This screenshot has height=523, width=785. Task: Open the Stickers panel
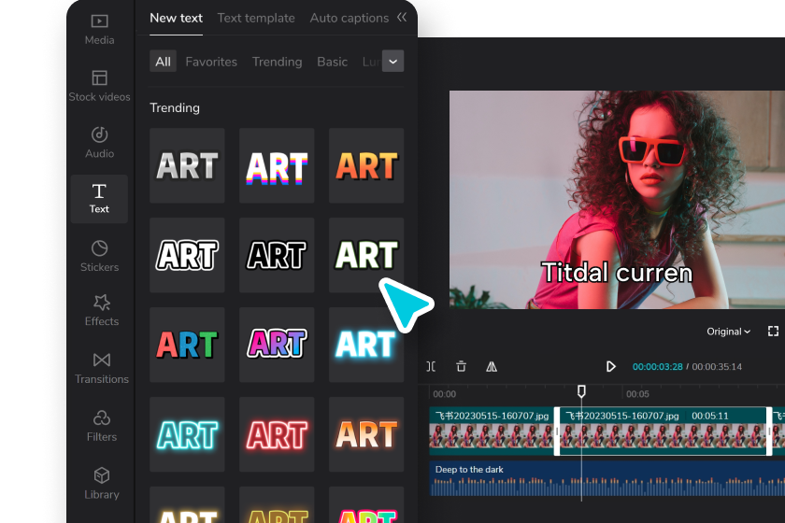pyautogui.click(x=99, y=256)
